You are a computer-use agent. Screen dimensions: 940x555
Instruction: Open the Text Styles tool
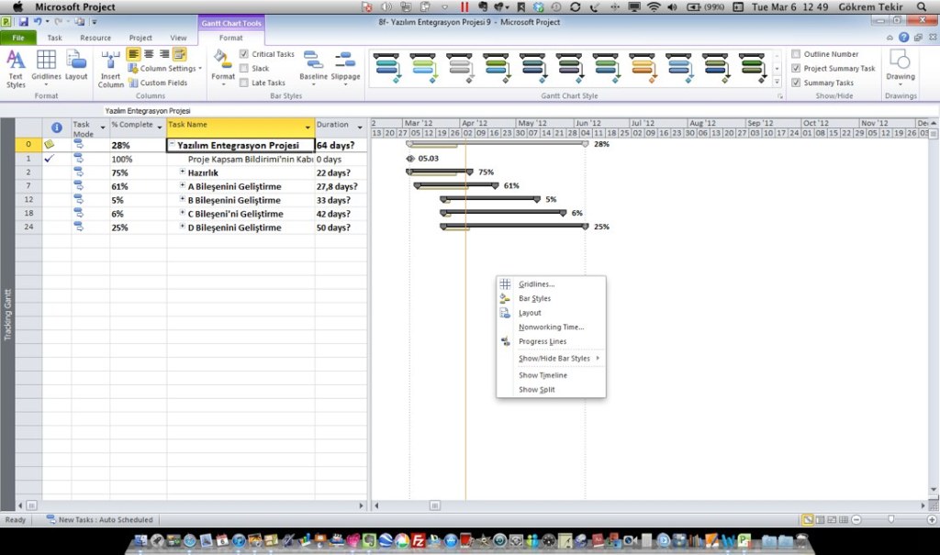pos(16,68)
